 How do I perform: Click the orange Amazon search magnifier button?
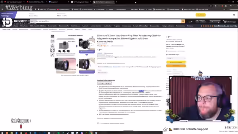coord(183,22)
